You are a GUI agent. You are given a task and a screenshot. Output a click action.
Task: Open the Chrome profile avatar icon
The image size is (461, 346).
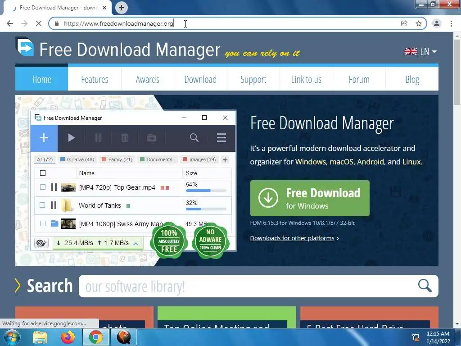[437, 23]
